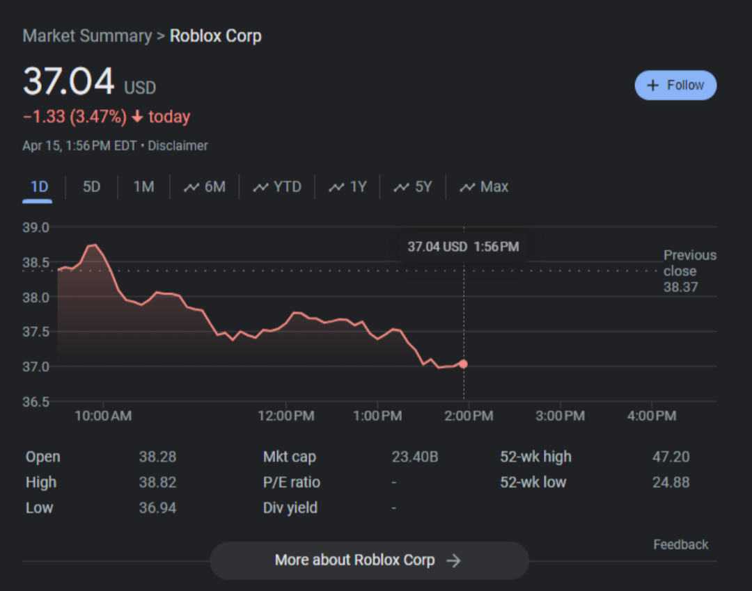Click the USD currency label
The height and width of the screenshot is (591, 752).
(140, 88)
